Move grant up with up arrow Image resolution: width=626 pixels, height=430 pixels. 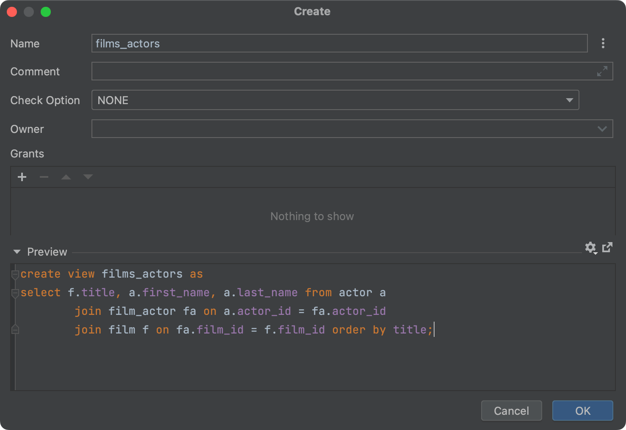click(x=66, y=177)
